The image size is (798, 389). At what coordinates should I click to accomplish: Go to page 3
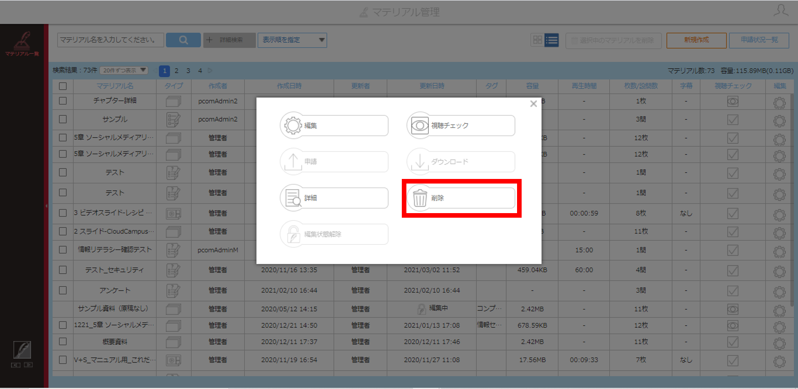pyautogui.click(x=188, y=70)
